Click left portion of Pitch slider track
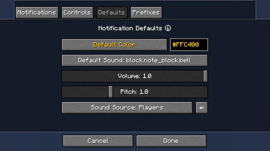The height and width of the screenshot is (151, 270). pyautogui.click(x=85, y=92)
